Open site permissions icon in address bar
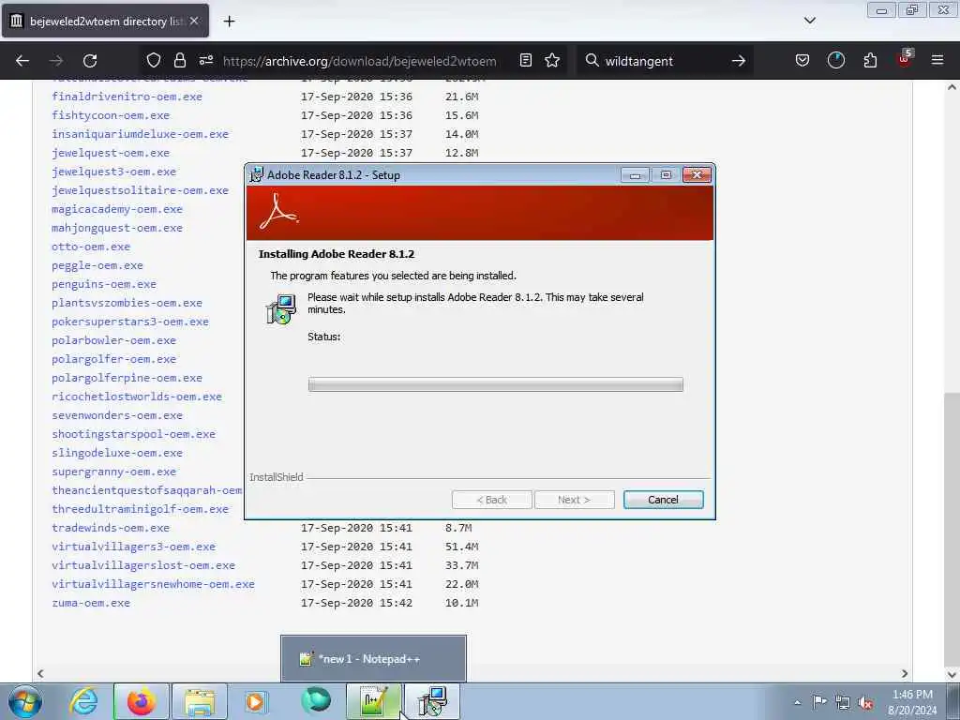The height and width of the screenshot is (720, 960). point(205,60)
